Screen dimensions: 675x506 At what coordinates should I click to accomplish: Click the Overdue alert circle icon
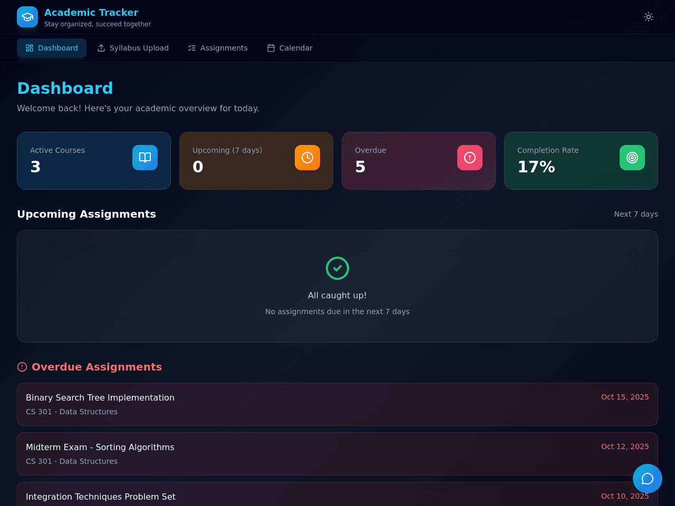point(470,158)
